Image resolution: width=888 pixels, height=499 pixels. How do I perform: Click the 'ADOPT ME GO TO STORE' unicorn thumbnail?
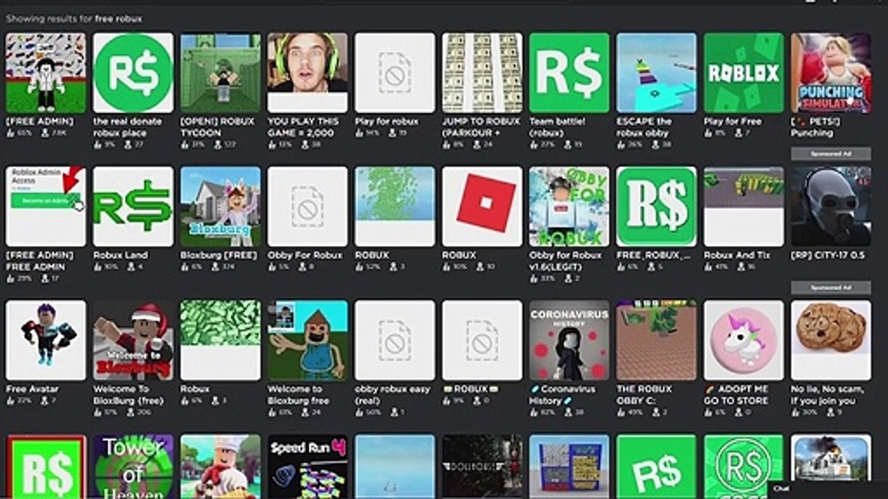tap(744, 340)
